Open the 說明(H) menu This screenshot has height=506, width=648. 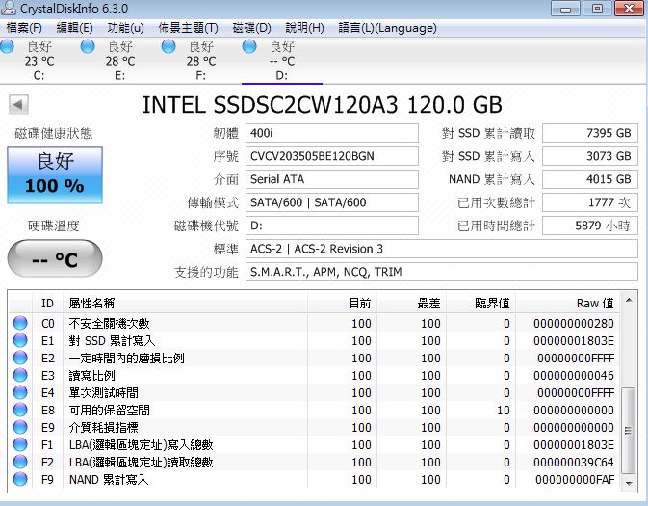(x=304, y=28)
